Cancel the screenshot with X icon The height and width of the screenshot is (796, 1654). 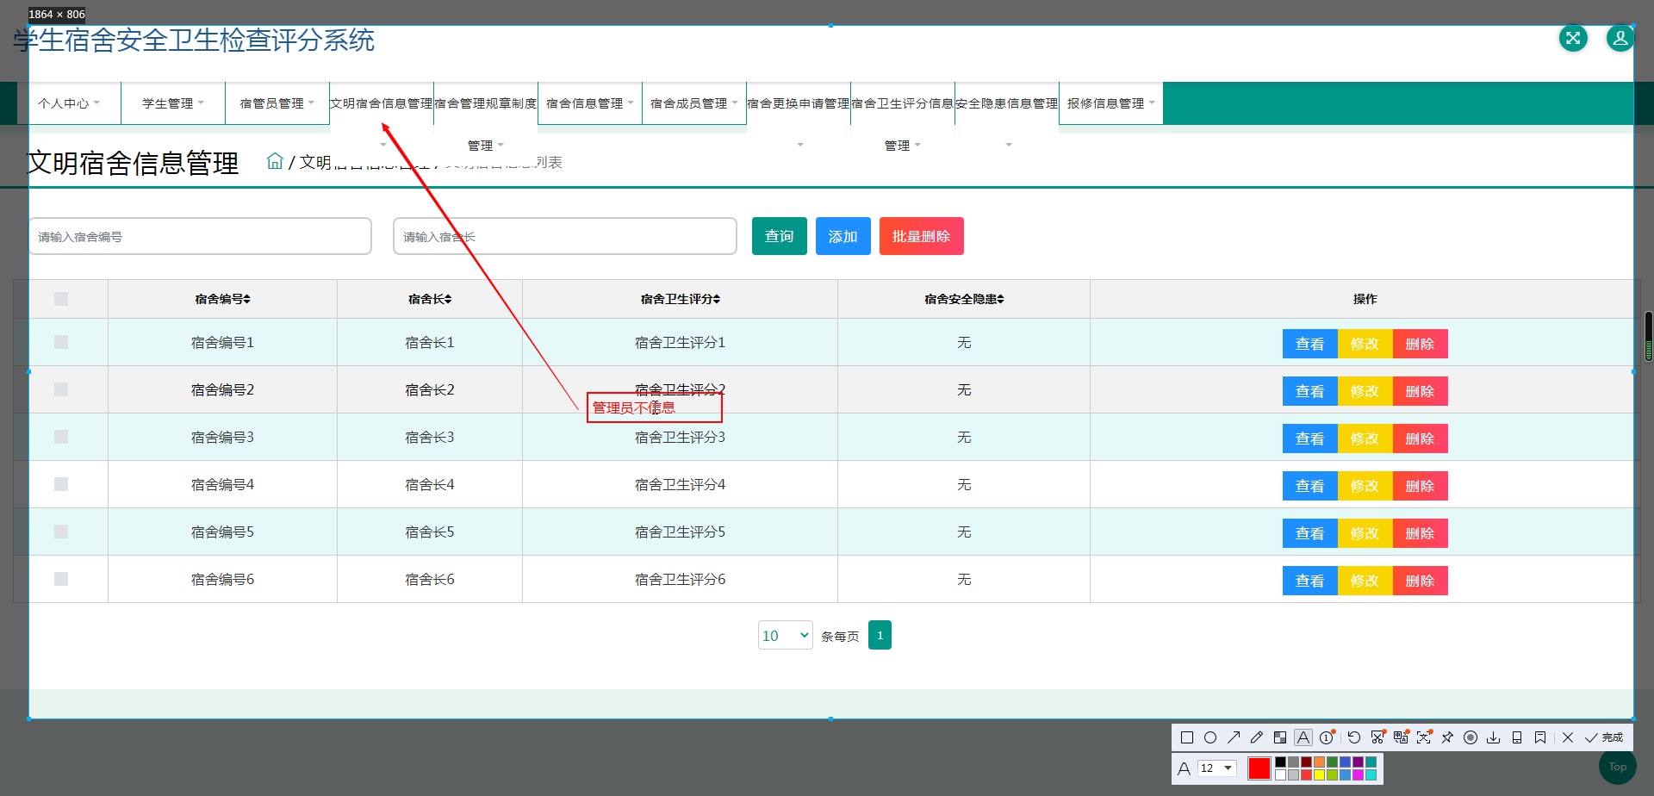[x=1568, y=737]
